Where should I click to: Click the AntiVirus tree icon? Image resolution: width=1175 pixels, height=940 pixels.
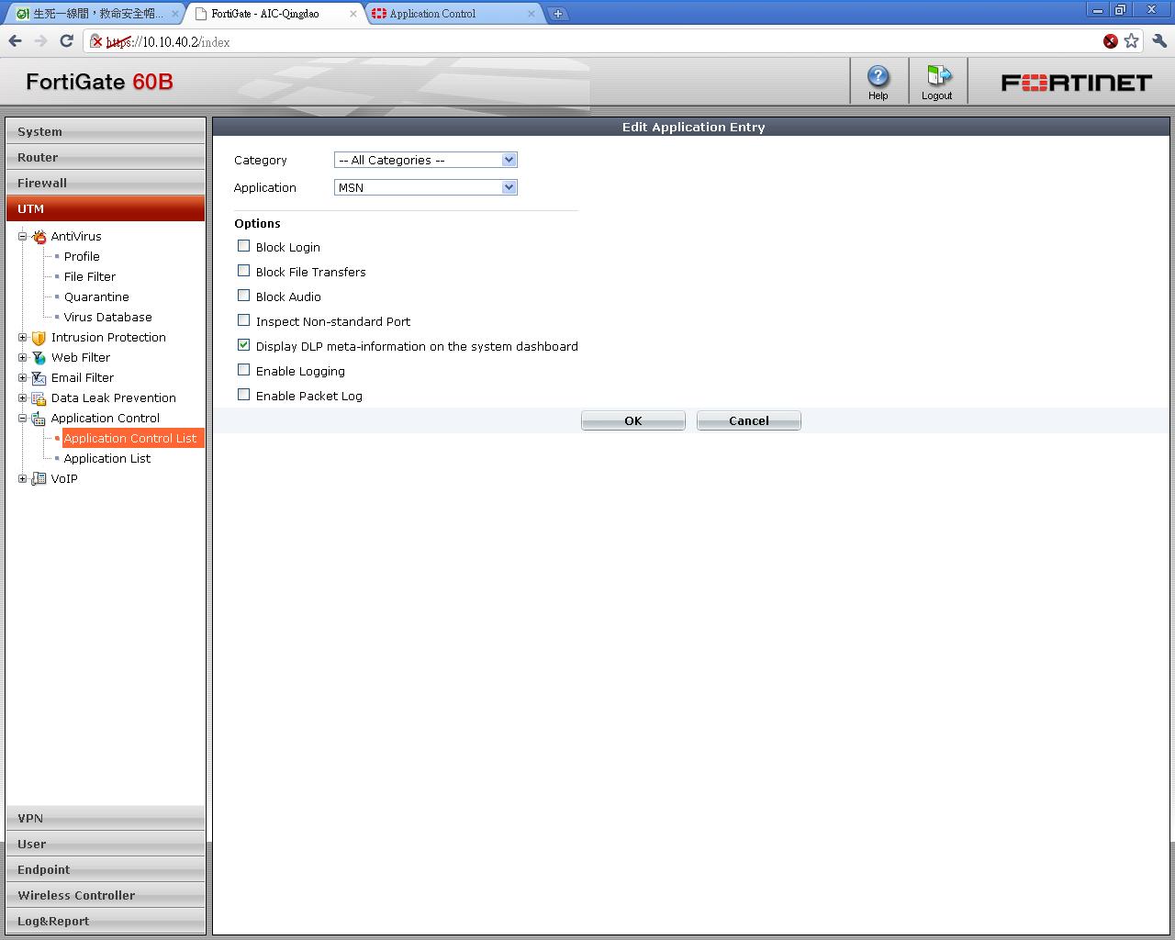click(39, 237)
